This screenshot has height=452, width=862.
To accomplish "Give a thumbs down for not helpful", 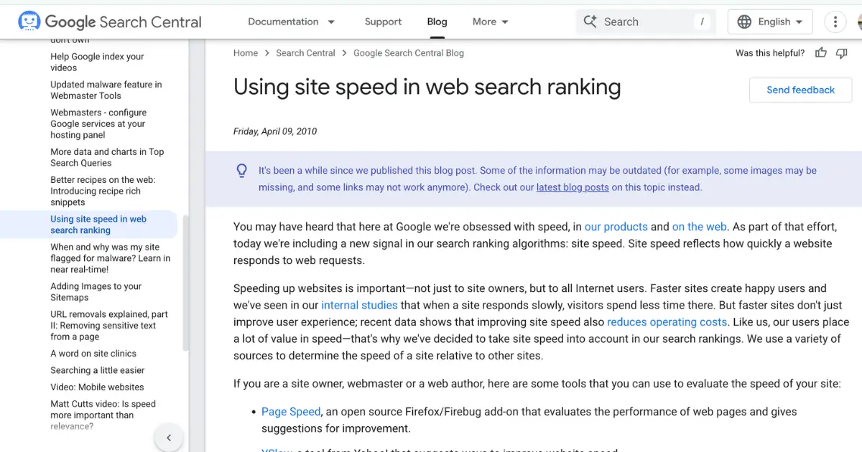I will coord(842,53).
